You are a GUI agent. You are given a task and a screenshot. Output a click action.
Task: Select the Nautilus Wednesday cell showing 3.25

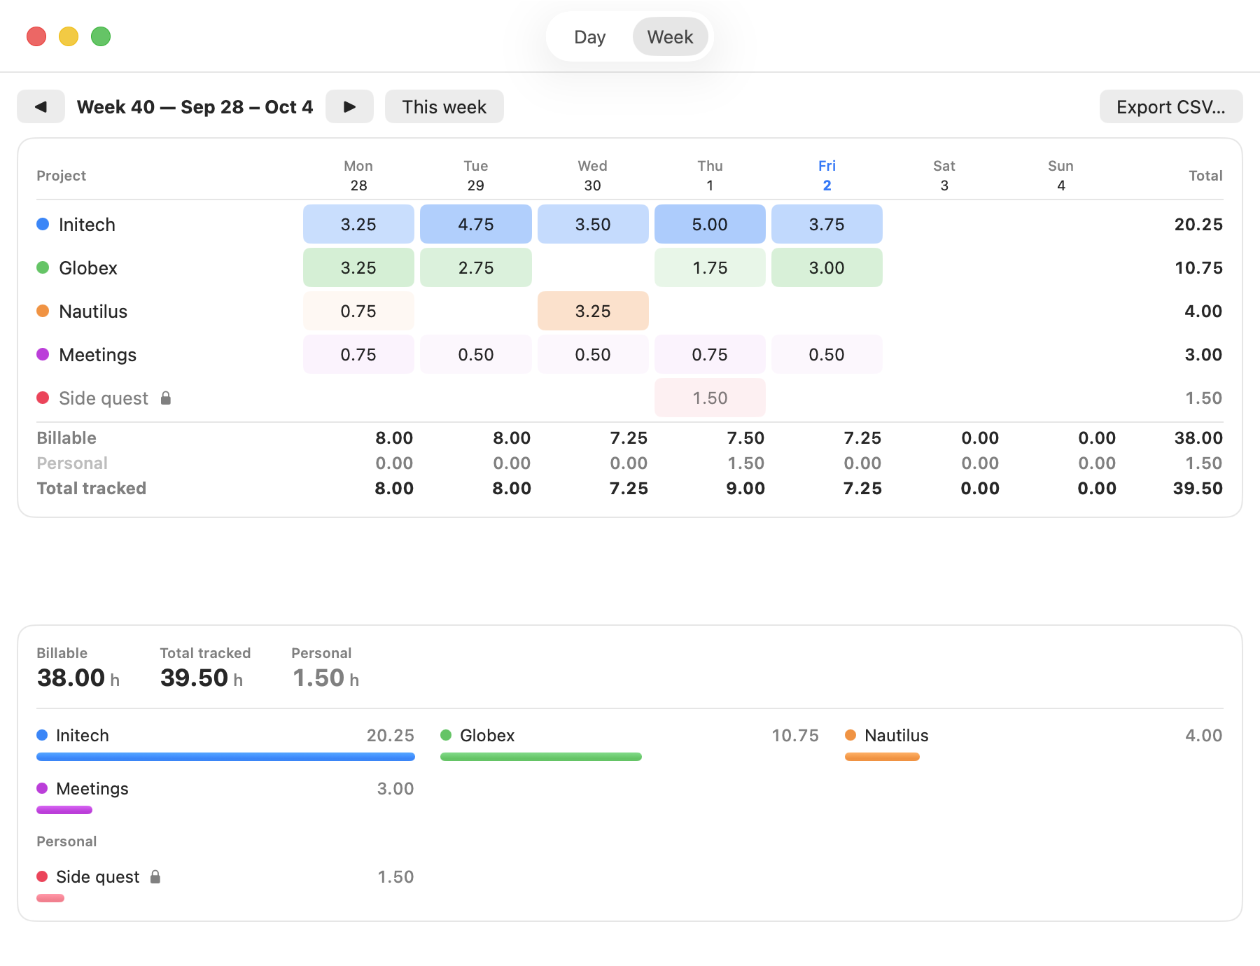(x=593, y=311)
